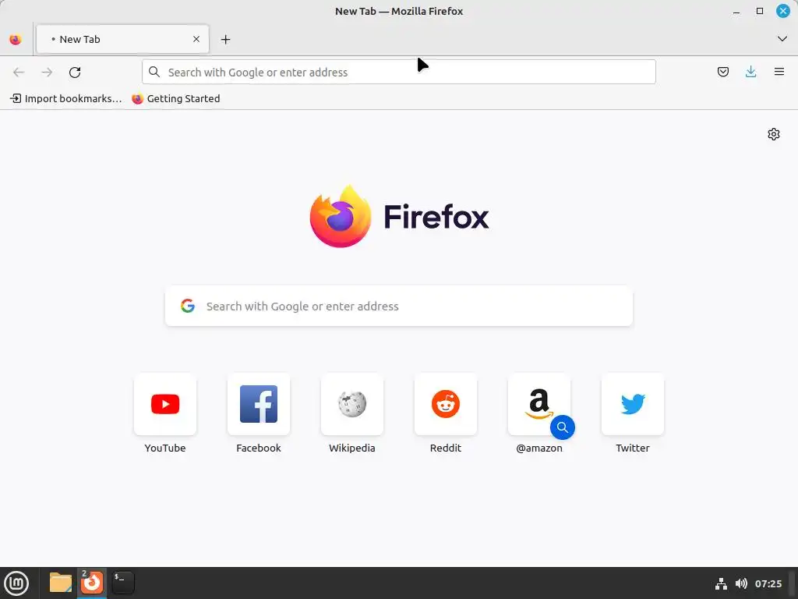This screenshot has width=798, height=599.
Task: Open the Downloads panel
Action: 750,72
